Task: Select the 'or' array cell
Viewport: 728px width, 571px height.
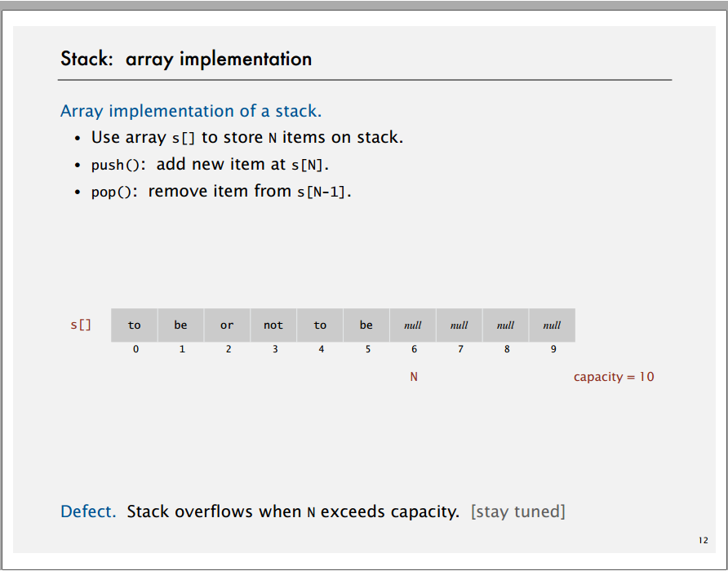Action: 227,325
